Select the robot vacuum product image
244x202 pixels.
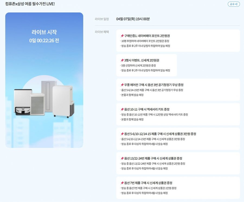[x=22, y=103]
